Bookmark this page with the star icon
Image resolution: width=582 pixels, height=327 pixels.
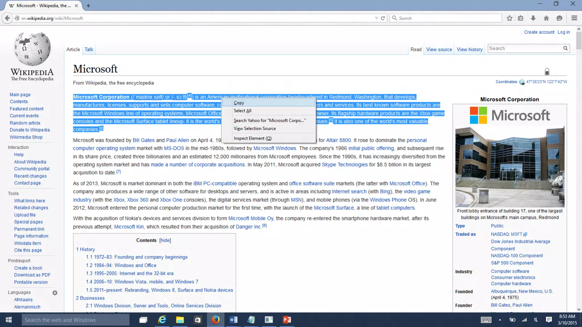pyautogui.click(x=510, y=18)
